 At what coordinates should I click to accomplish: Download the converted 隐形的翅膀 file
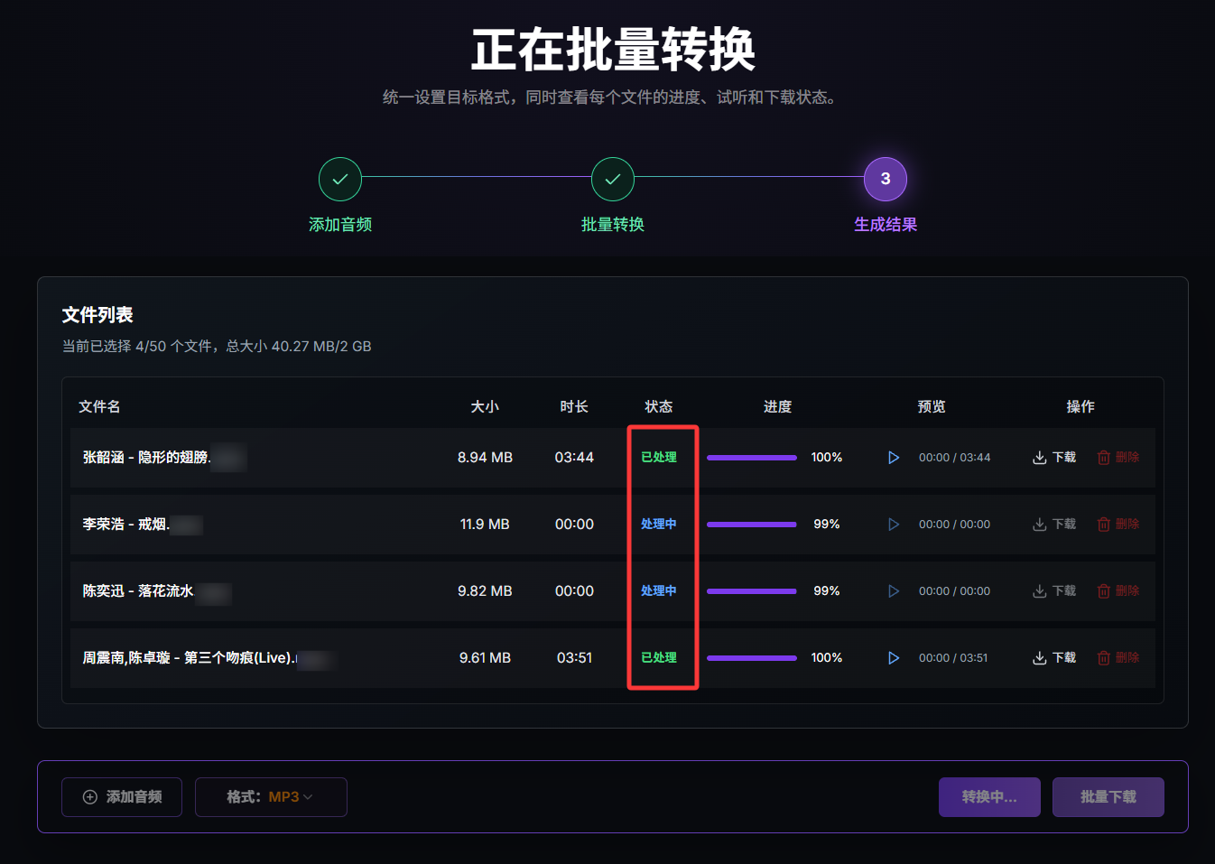pyautogui.click(x=1054, y=458)
